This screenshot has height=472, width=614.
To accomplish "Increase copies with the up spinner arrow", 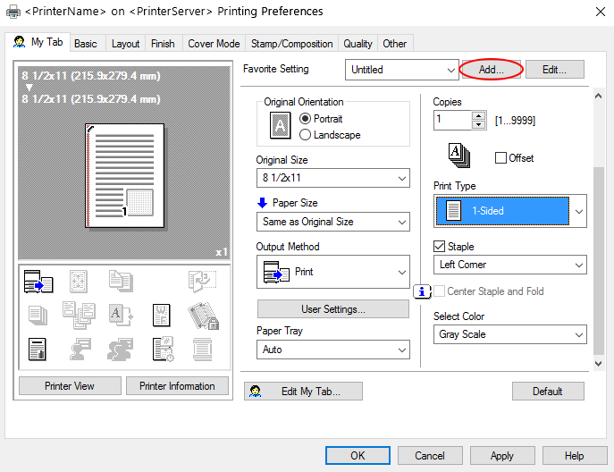I will pos(478,116).
